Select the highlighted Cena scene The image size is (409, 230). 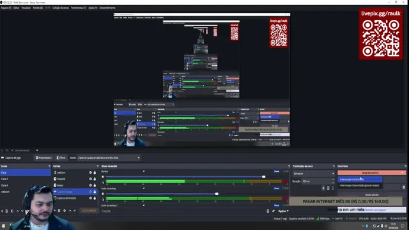(x=26, y=172)
